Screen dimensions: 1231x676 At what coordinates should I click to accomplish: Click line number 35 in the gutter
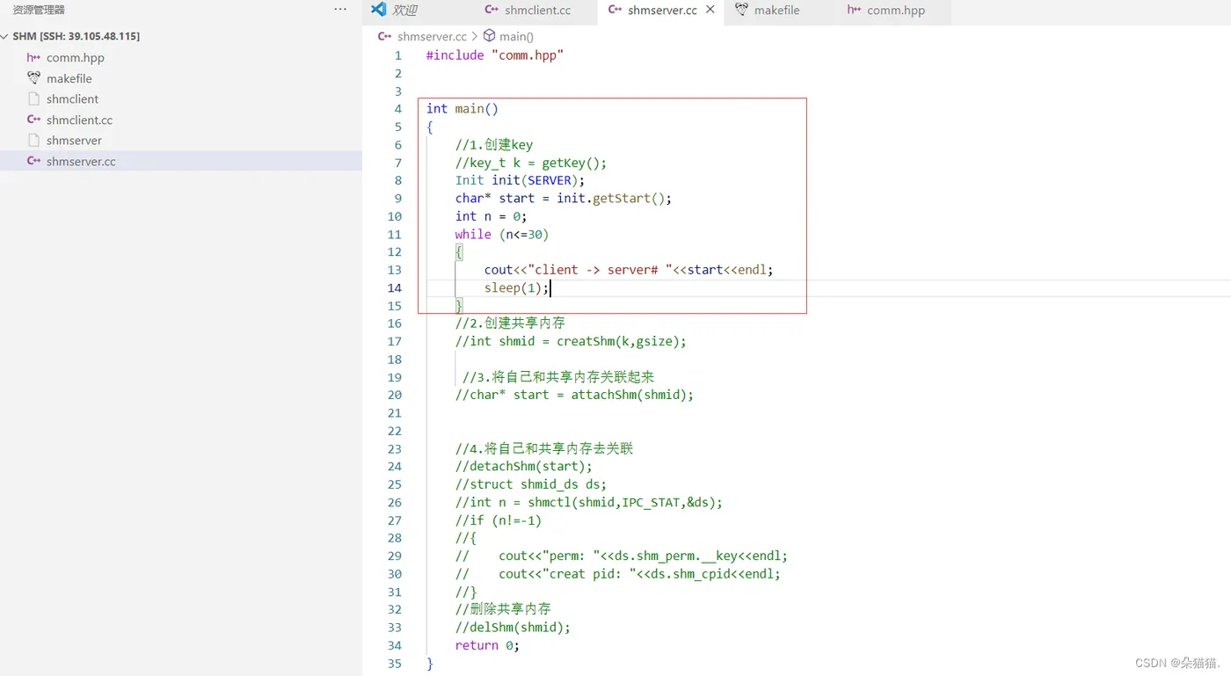pos(394,664)
